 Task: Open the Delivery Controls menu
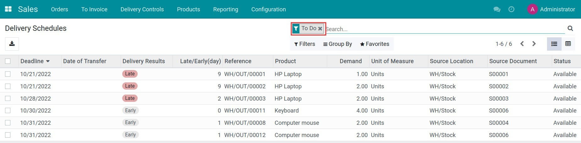pos(142,9)
